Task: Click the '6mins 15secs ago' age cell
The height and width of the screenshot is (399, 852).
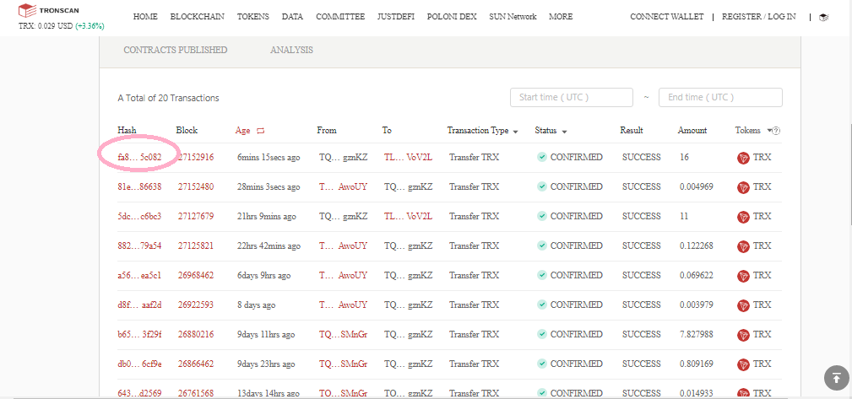Action: coord(269,158)
